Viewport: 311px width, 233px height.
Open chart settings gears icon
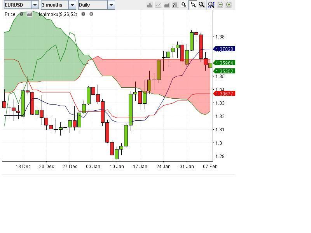[183, 5]
